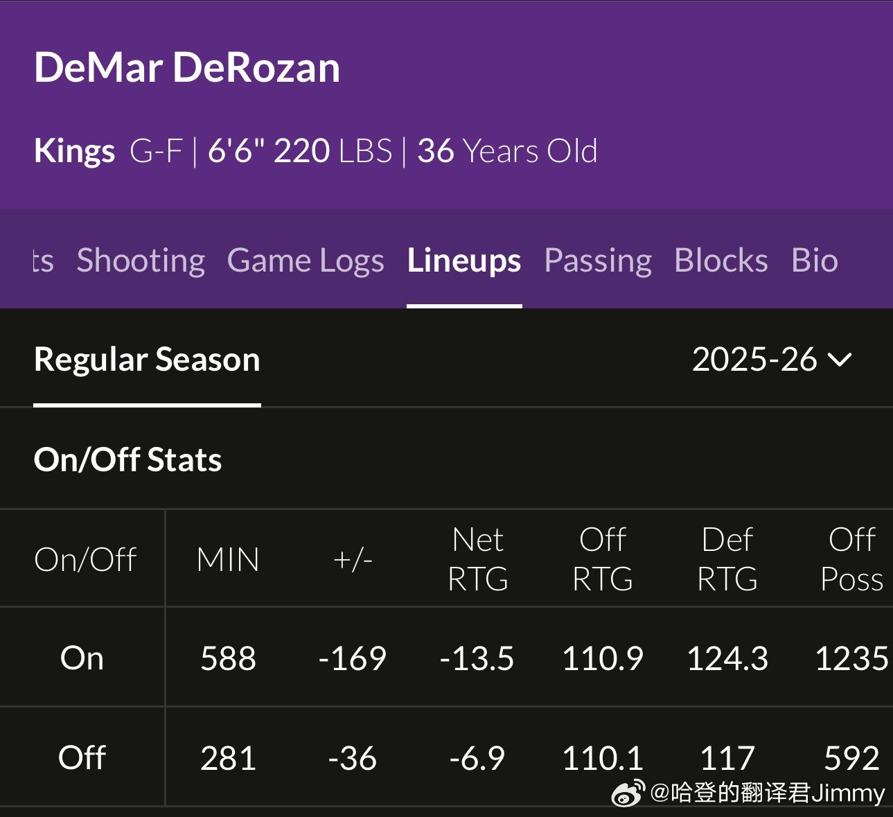
Task: Open the Game Logs tab
Action: click(x=306, y=261)
